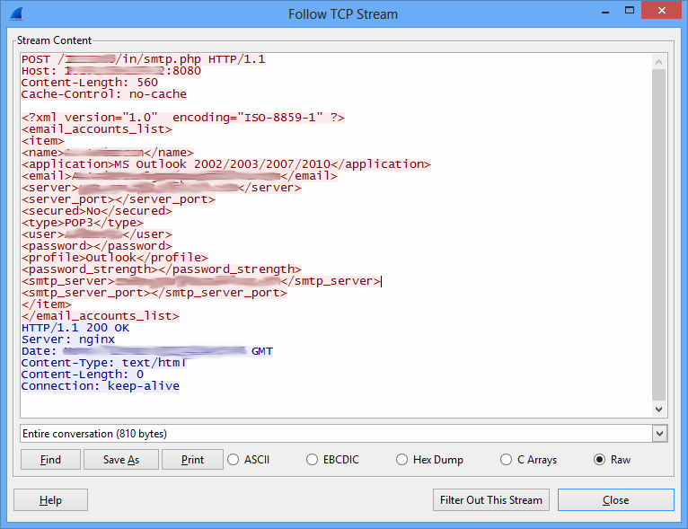Viewport: 688px width, 529px height.
Task: Click the Close button at bottom
Action: pyautogui.click(x=615, y=500)
